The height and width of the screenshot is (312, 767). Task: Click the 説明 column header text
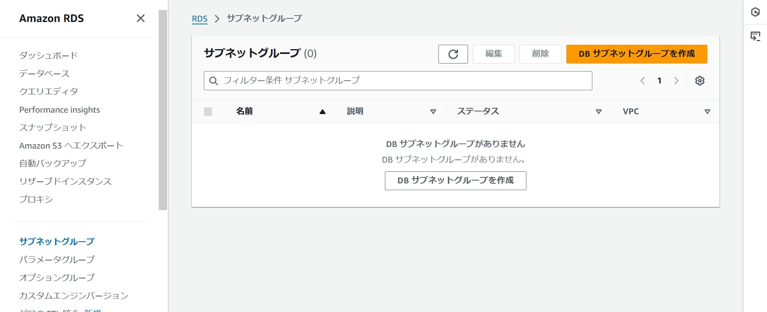355,111
